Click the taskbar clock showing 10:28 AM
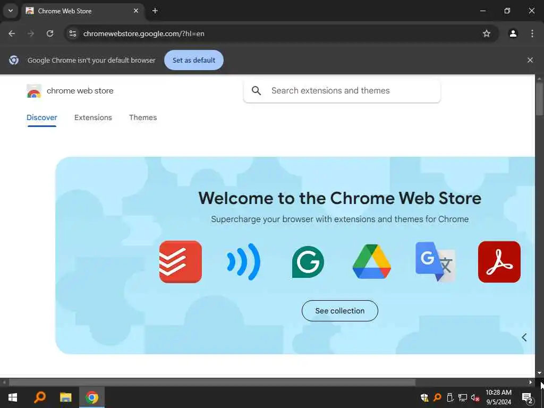Screen dimensions: 544x408 tap(498, 397)
